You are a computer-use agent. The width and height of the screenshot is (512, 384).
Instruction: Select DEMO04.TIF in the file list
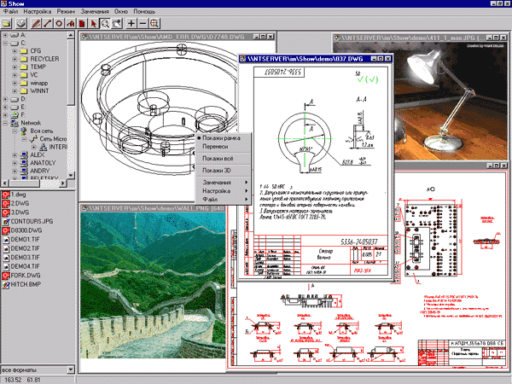[25, 266]
